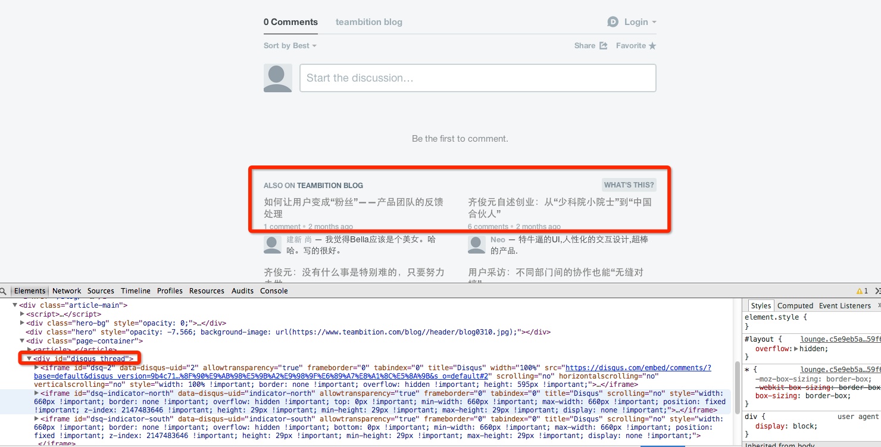Open the Event Listeners sidebar tab
This screenshot has height=447, width=881.
click(x=845, y=306)
